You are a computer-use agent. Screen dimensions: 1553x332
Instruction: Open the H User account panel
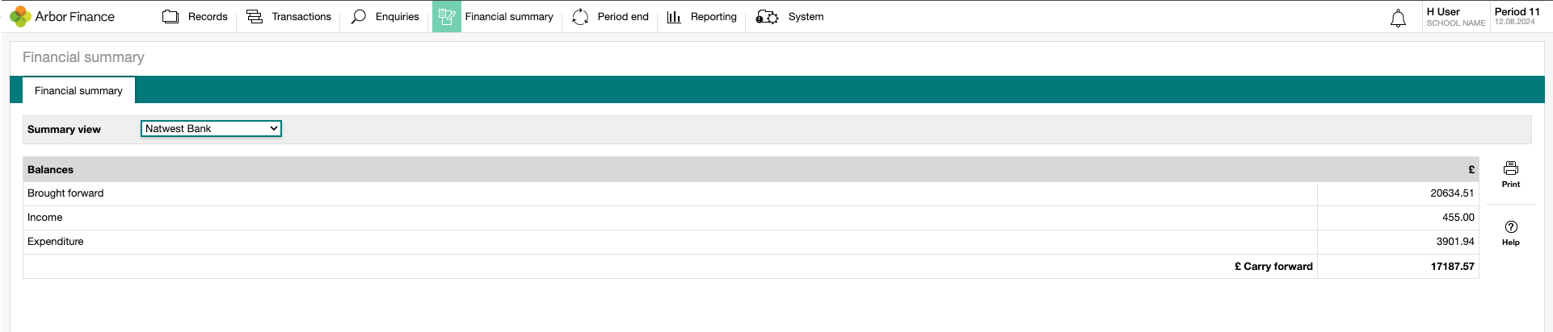click(x=1455, y=17)
